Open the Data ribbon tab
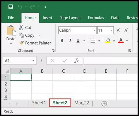 (115, 18)
